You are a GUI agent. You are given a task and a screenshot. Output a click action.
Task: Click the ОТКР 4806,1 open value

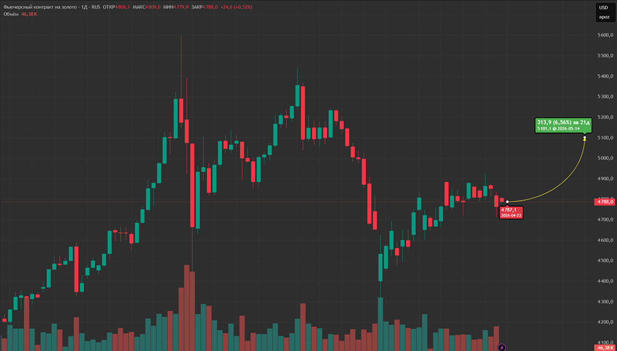point(116,7)
